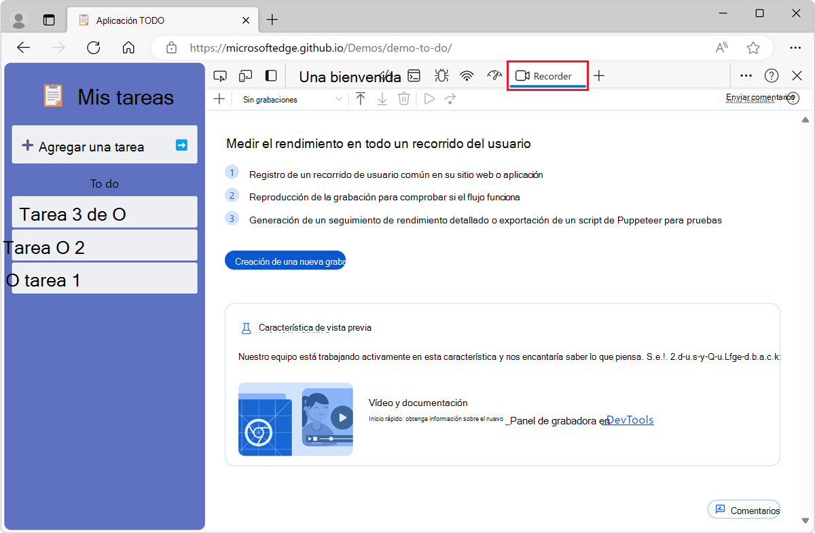The width and height of the screenshot is (815, 533).
Task: Import a recording via upload arrow
Action: tap(360, 98)
